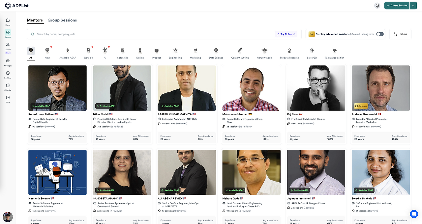This screenshot has height=224, width=422.
Task: Select the Notable category
Action: pos(88,53)
